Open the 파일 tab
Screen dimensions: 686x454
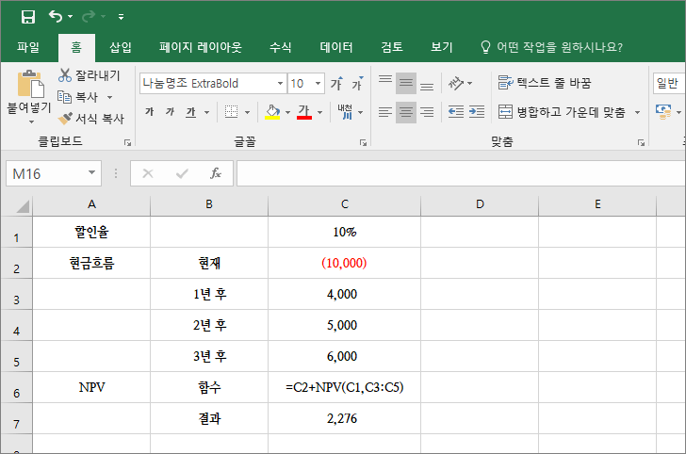pos(28,47)
